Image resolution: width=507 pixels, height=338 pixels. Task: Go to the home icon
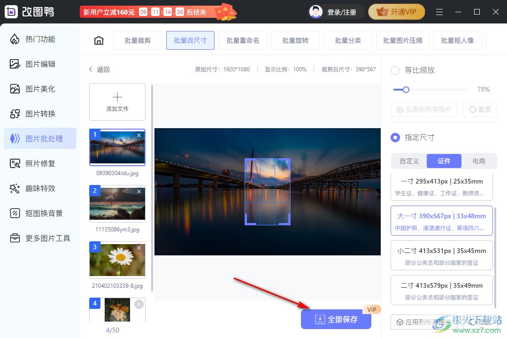(x=99, y=40)
